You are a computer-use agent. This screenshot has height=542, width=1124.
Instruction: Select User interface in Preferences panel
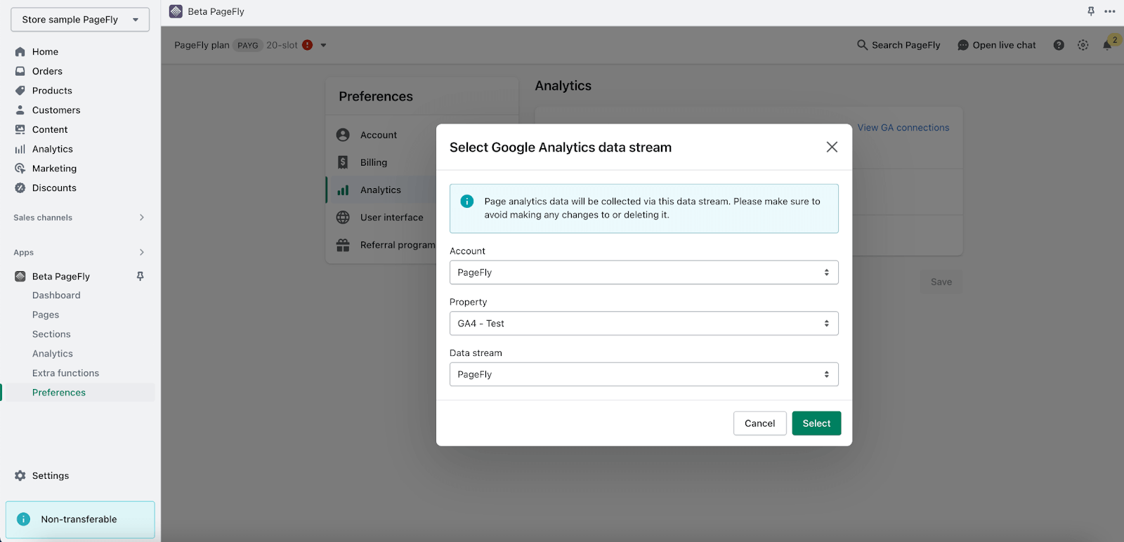[391, 218]
